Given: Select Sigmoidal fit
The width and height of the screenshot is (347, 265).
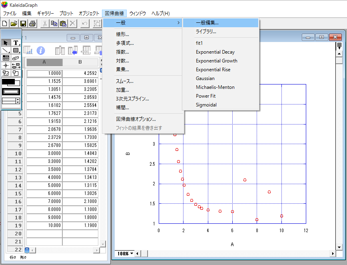Looking at the screenshot, I should pyautogui.click(x=221, y=105).
